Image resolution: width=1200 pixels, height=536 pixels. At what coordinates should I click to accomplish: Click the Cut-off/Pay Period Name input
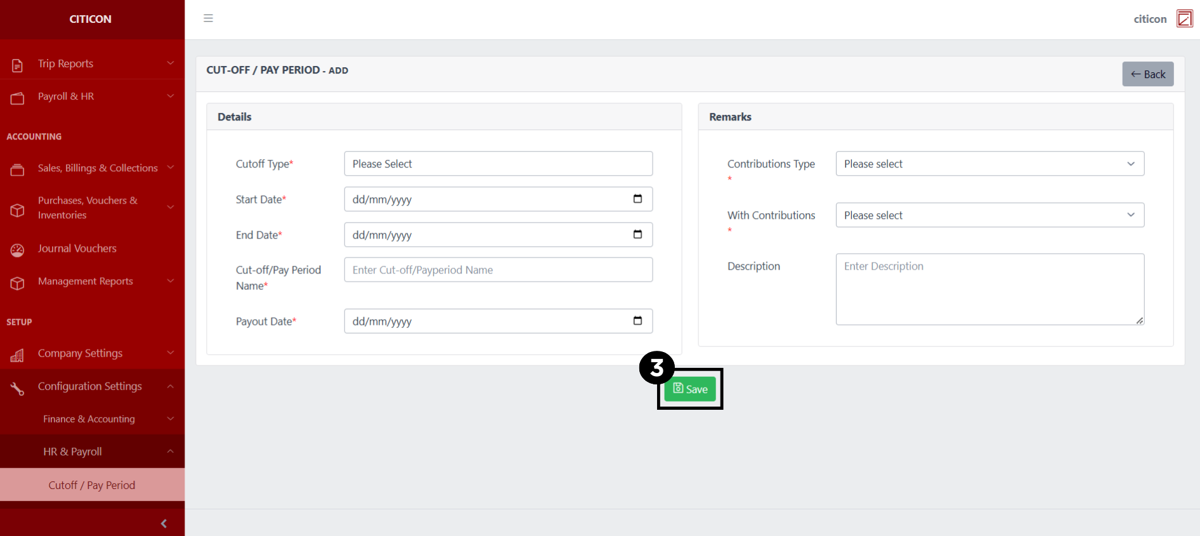point(498,270)
